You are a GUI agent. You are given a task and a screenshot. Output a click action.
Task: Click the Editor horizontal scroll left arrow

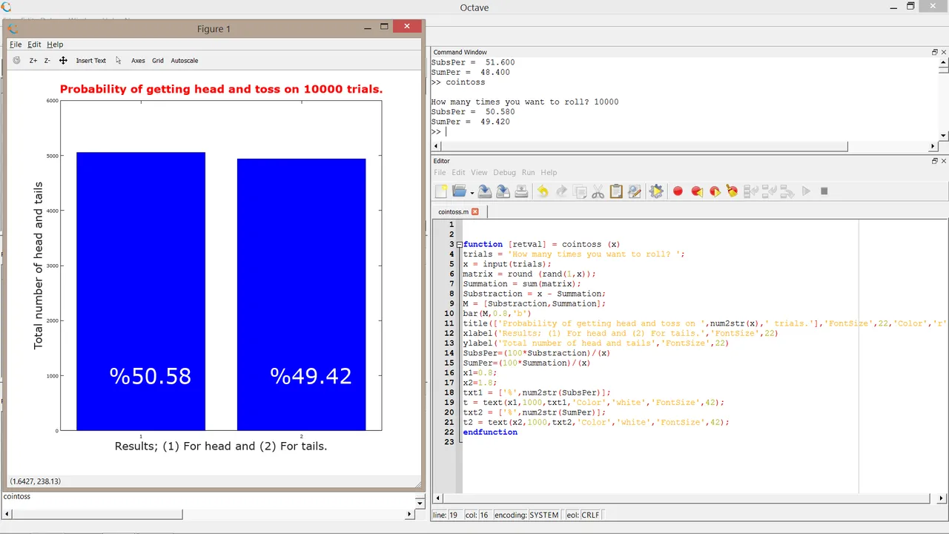[437, 498]
